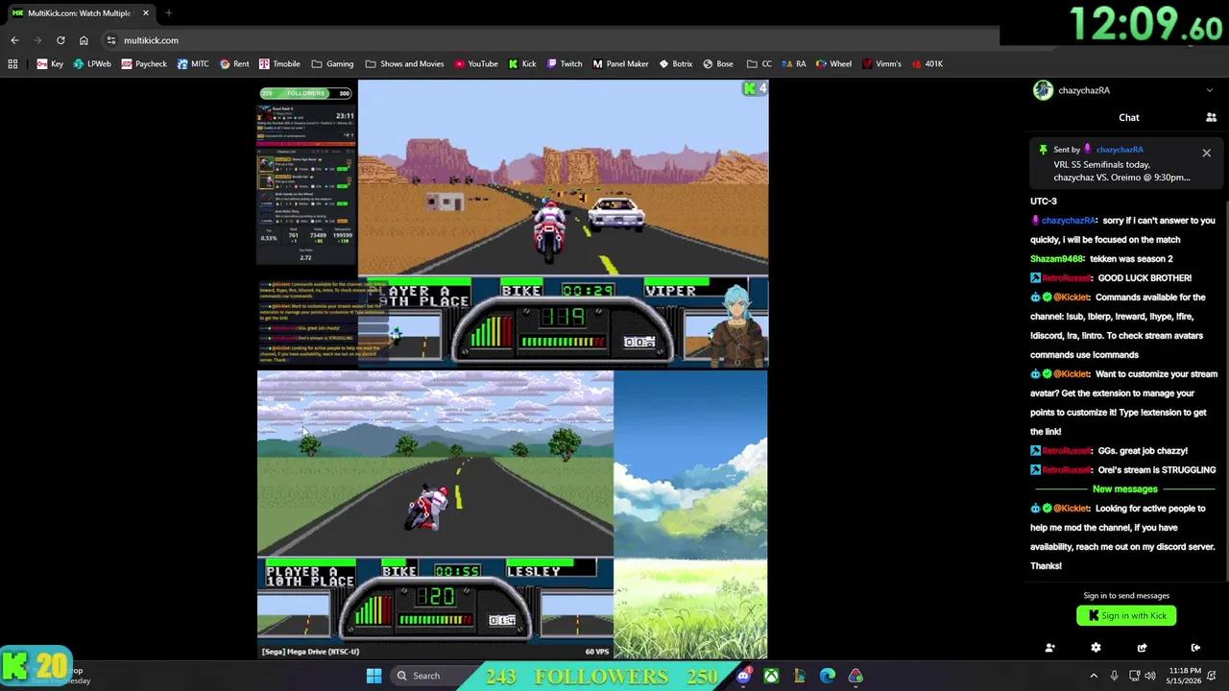1229x691 pixels.
Task: View site information for multikick.com
Action: tap(111, 40)
